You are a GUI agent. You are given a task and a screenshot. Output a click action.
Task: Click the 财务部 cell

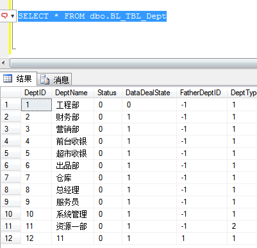[72, 117]
